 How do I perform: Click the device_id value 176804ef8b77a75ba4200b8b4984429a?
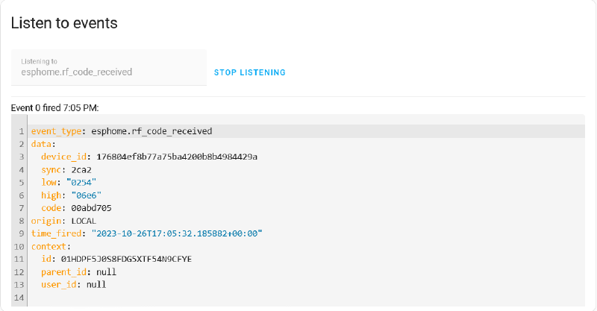pyautogui.click(x=177, y=157)
